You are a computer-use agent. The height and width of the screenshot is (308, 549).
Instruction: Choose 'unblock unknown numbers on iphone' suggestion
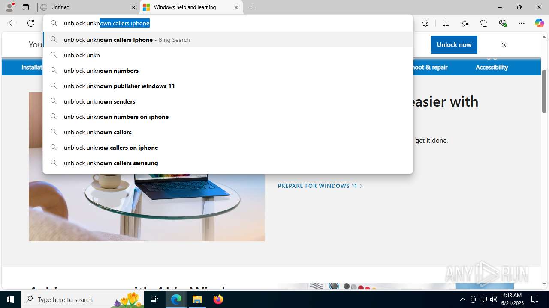pos(228,117)
